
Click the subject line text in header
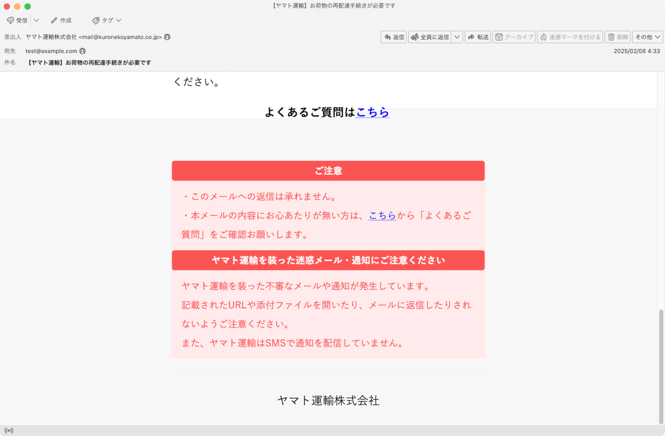coord(89,63)
